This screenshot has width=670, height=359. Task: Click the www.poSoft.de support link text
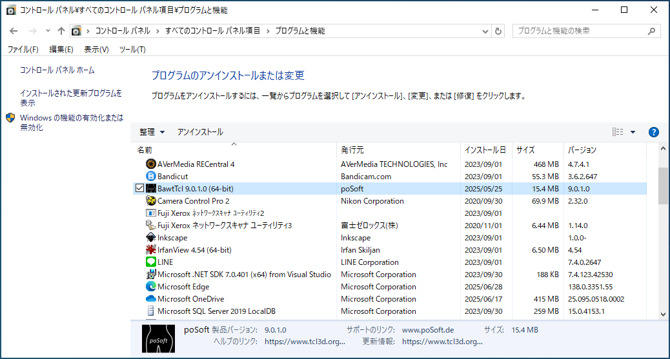pos(428,330)
